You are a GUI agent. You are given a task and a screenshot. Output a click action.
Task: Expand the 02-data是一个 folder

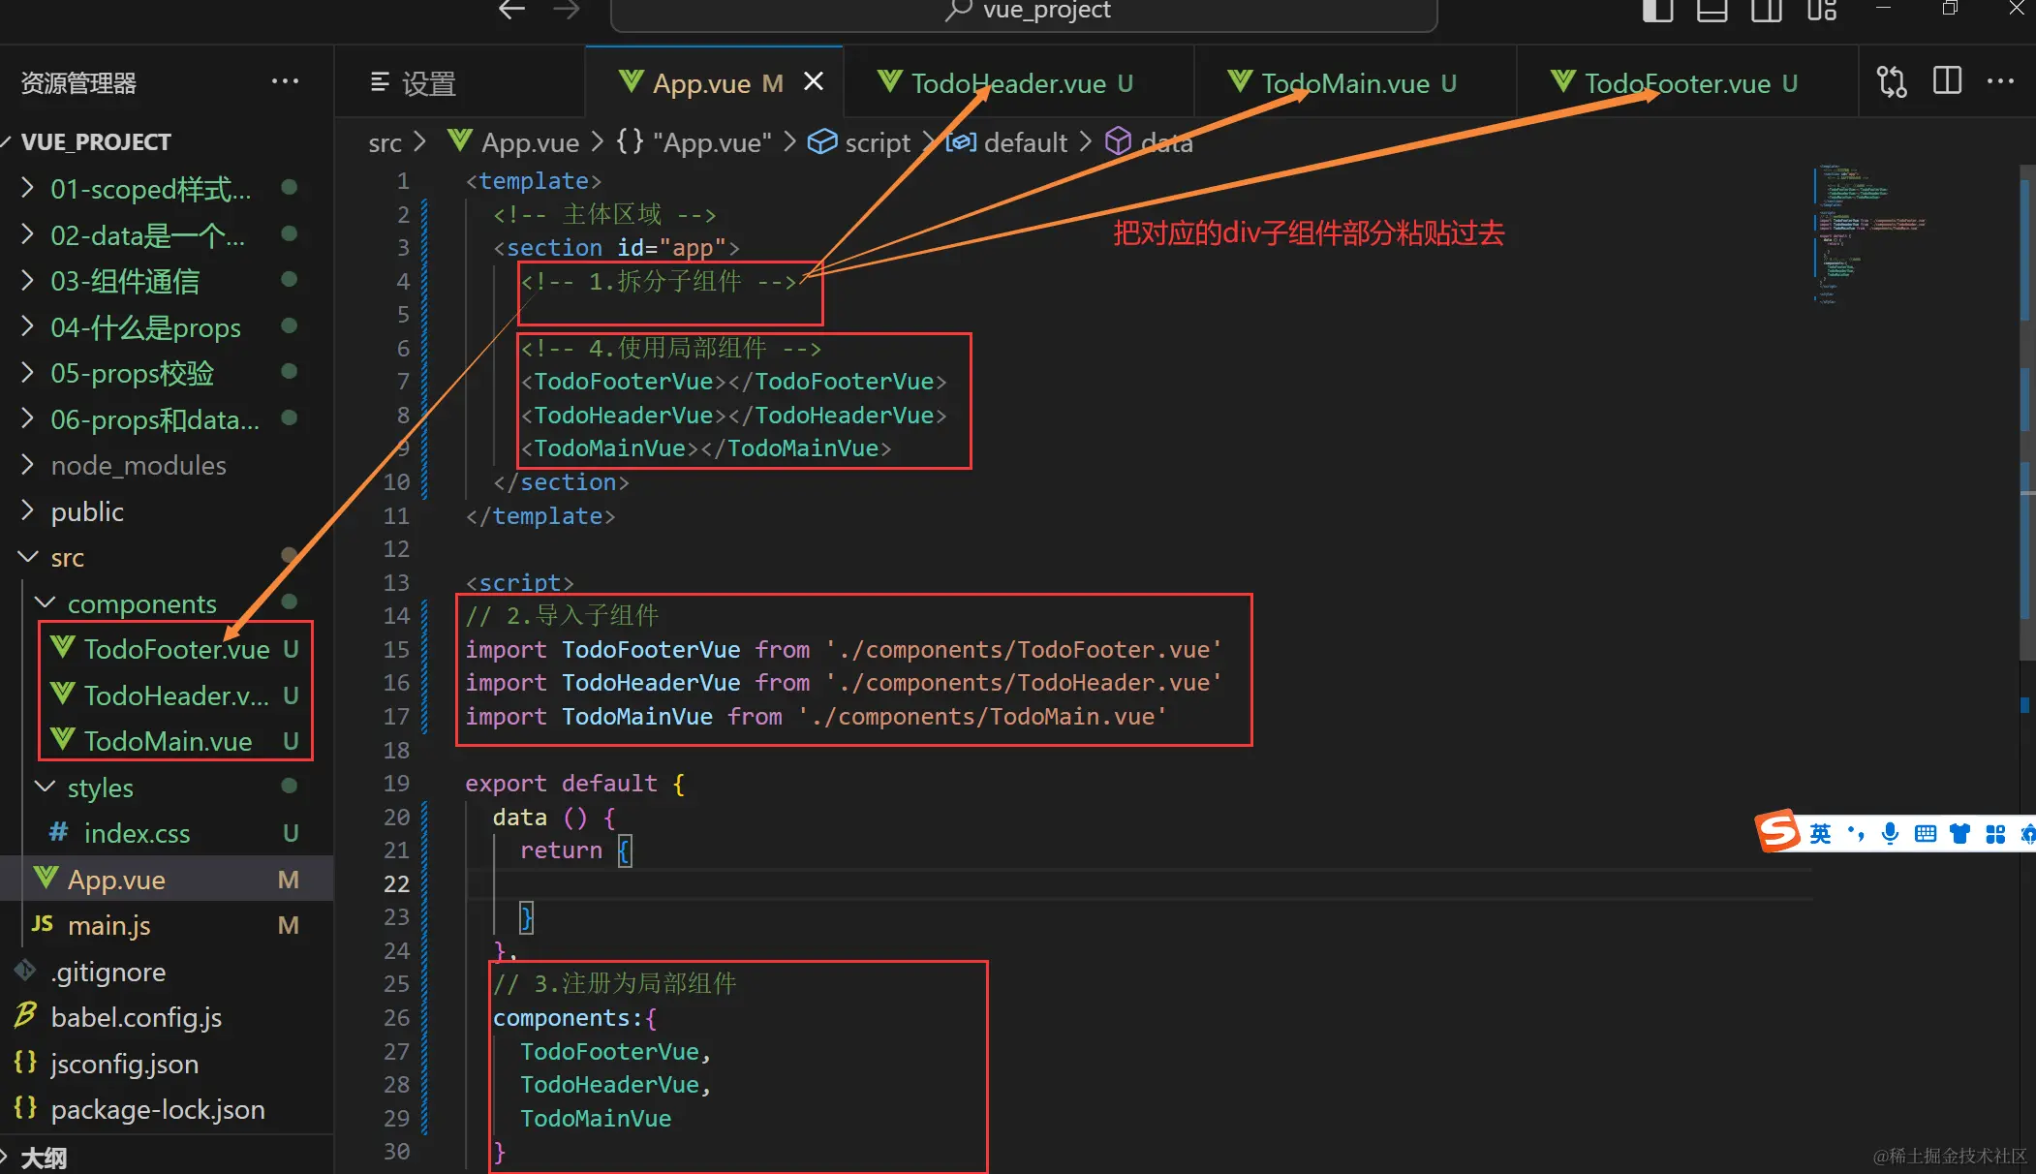tap(167, 235)
